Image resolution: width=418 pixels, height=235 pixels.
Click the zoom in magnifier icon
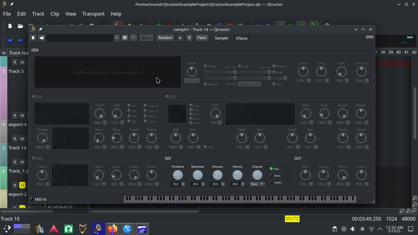pyautogui.click(x=415, y=198)
